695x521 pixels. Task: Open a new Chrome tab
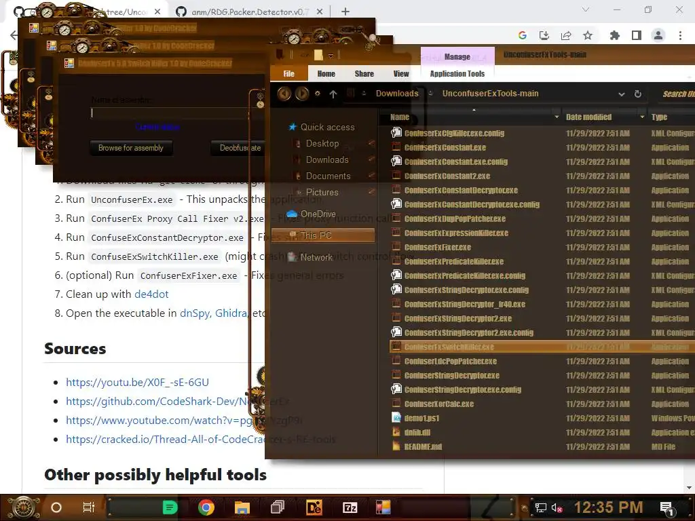coord(345,12)
